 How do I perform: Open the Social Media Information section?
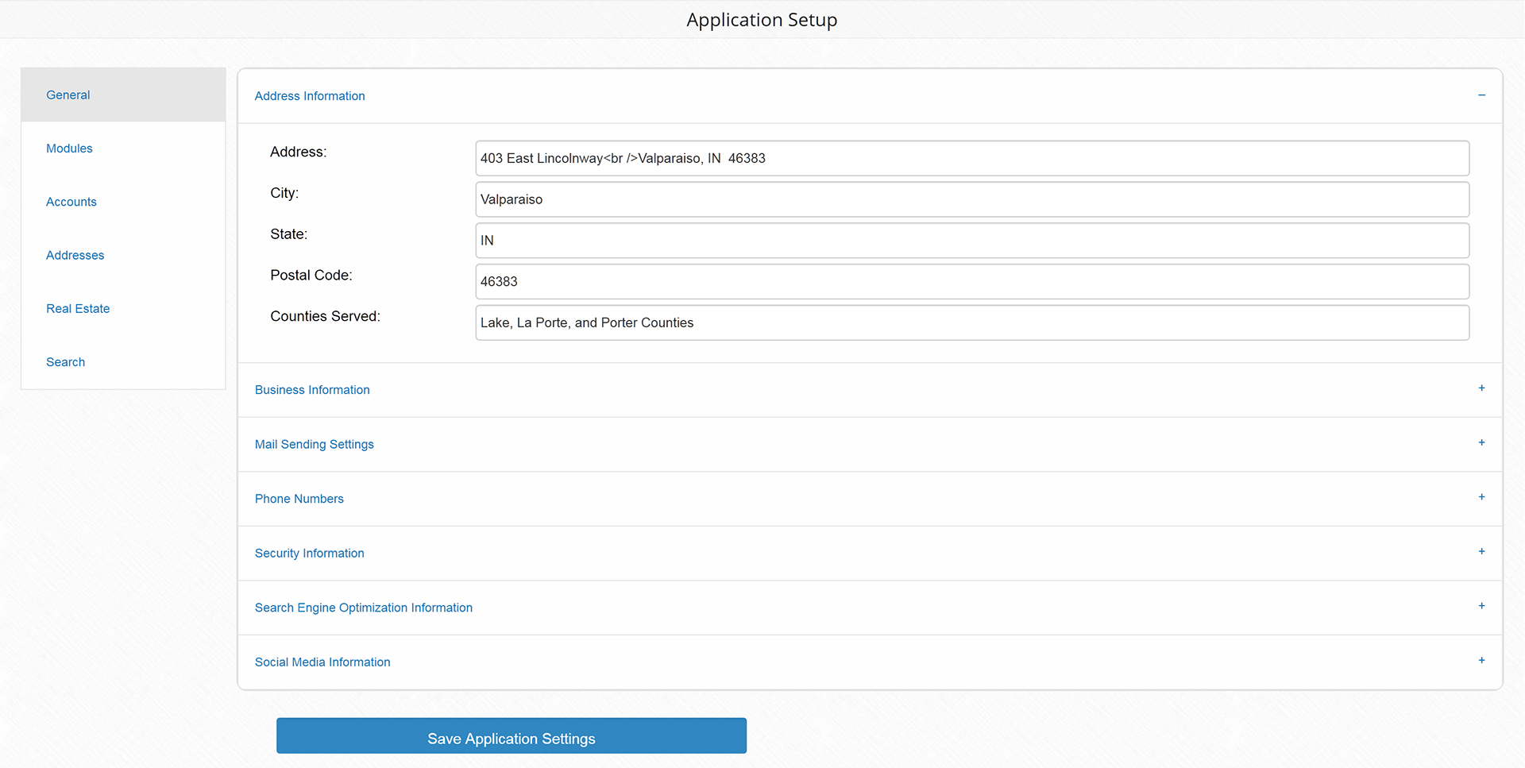[x=870, y=662]
